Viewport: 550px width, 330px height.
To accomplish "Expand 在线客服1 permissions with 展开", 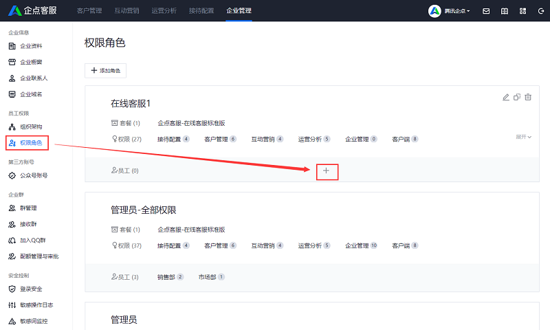I will (x=524, y=137).
